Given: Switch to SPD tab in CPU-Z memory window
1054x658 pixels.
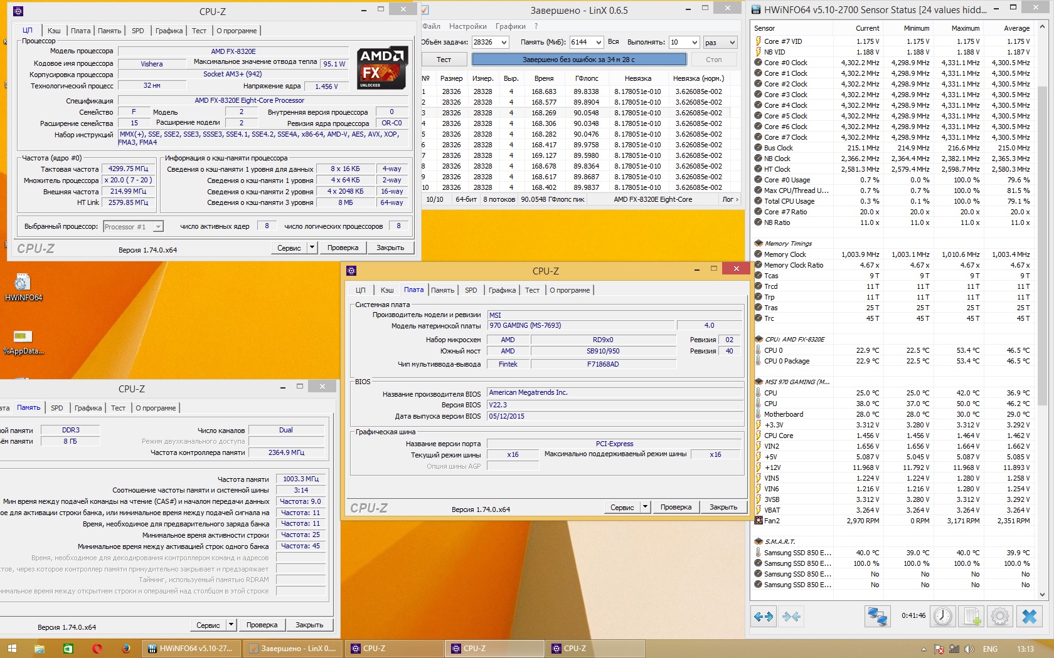Looking at the screenshot, I should click(x=57, y=408).
